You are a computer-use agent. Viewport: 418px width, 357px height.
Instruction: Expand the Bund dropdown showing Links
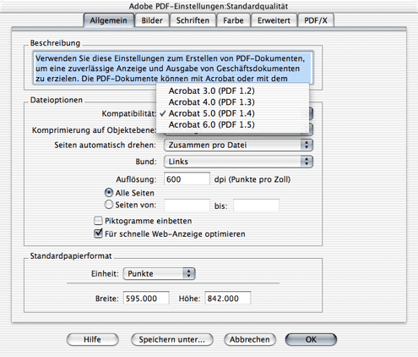(238, 162)
